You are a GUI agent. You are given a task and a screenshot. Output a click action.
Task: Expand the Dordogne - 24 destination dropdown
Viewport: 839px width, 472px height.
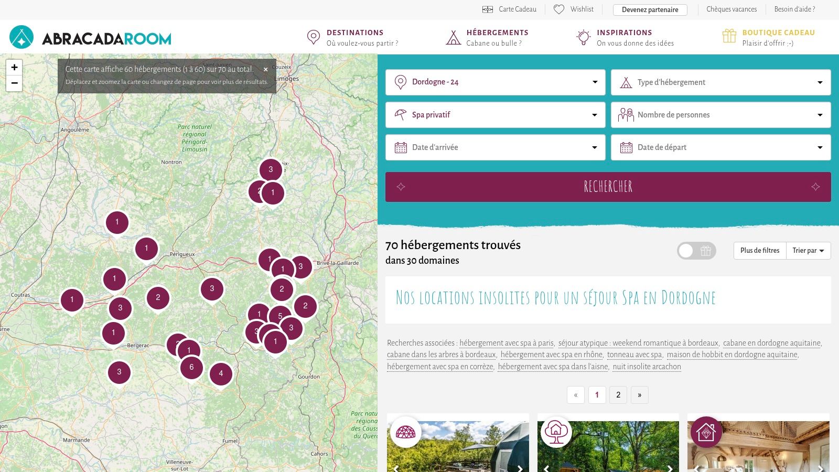point(495,82)
